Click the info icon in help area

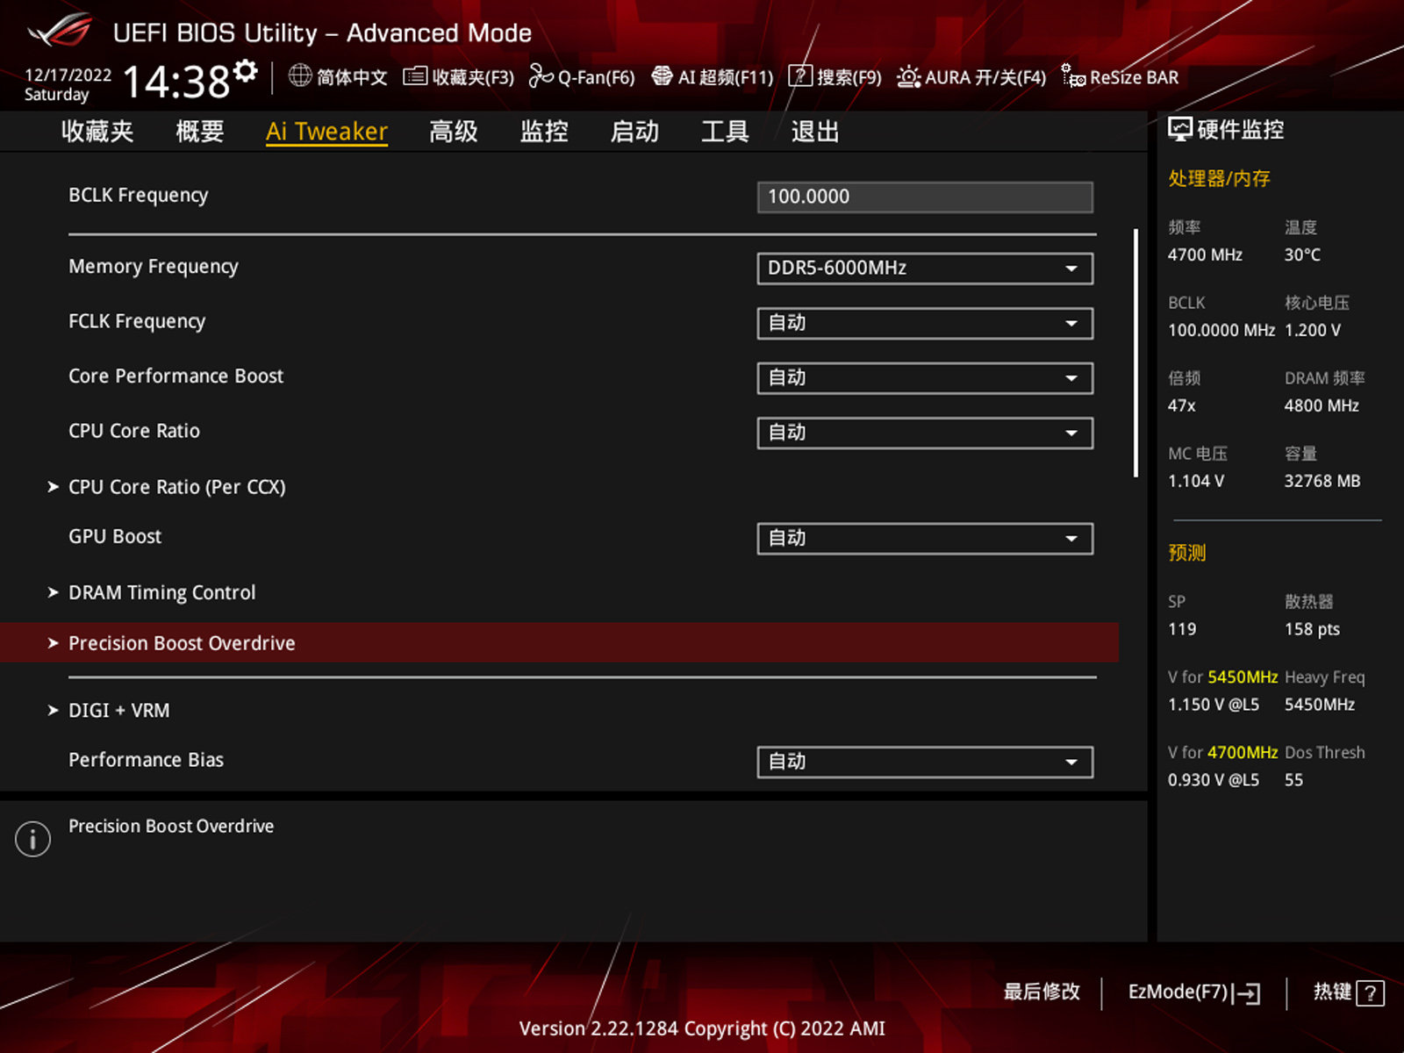click(33, 839)
